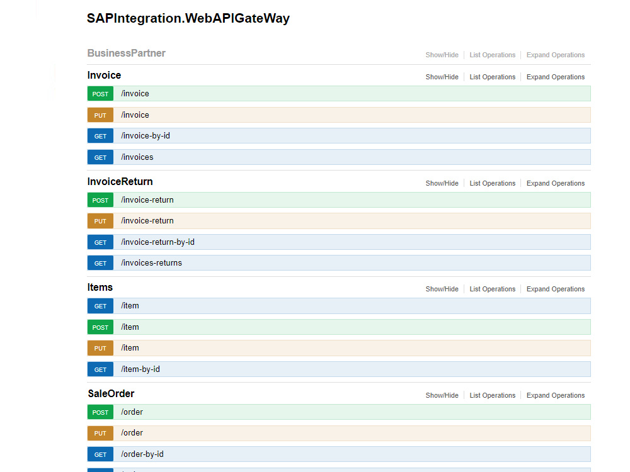Click the PUT badge for /invoice-return

click(x=100, y=221)
